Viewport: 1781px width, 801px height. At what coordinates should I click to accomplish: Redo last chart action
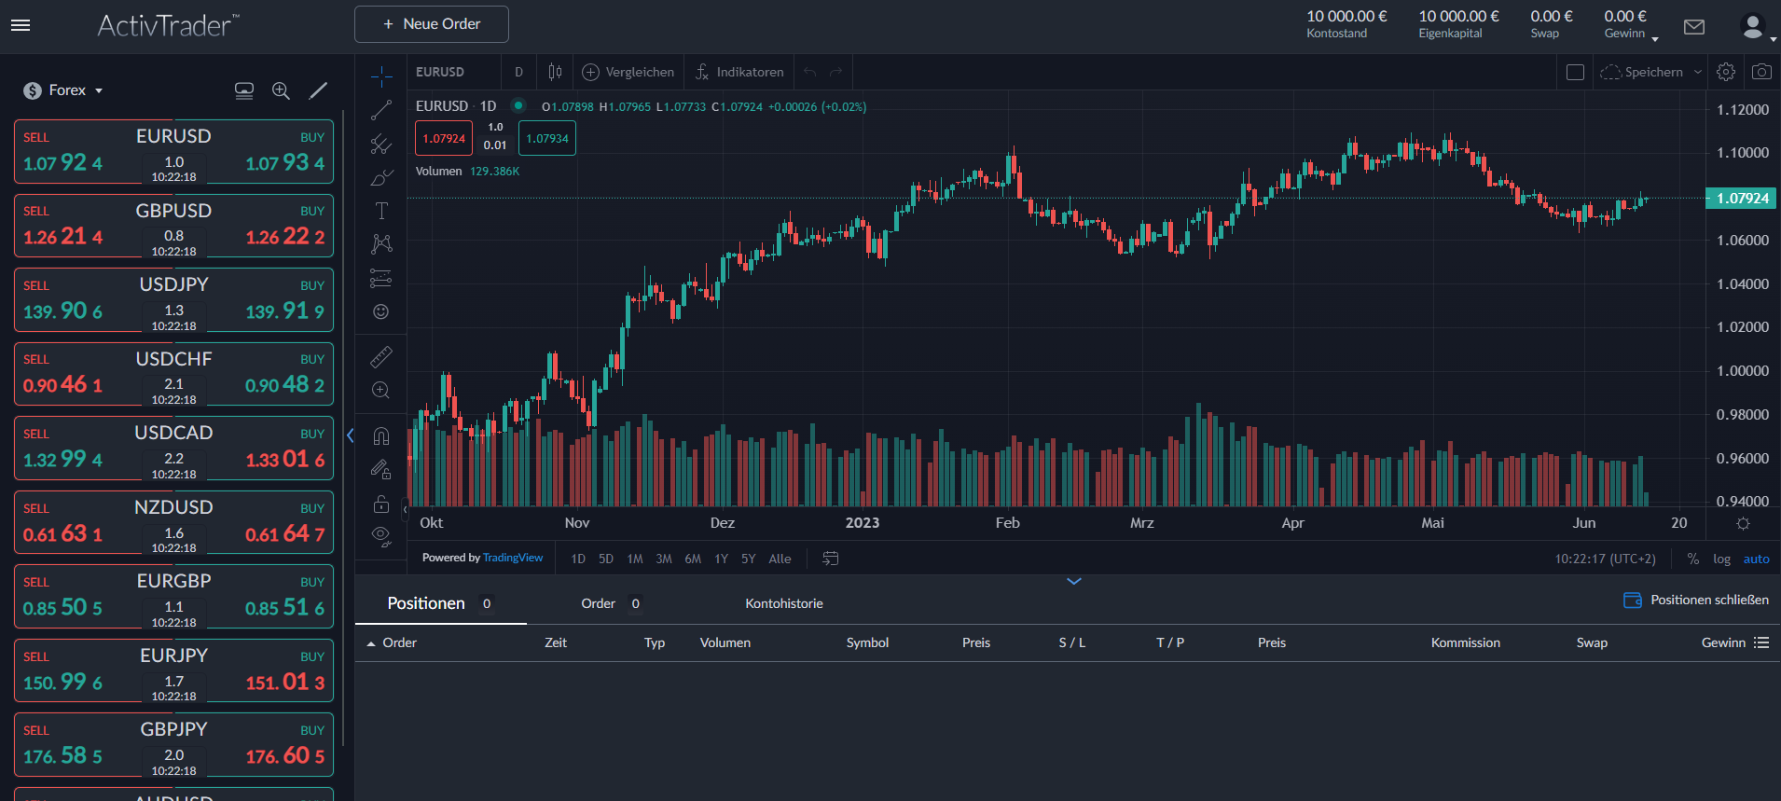(836, 72)
